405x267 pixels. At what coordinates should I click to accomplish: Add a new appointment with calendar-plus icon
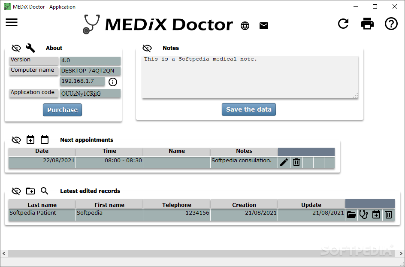pos(30,140)
